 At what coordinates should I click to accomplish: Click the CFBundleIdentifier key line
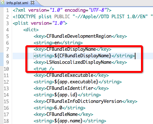71,88
